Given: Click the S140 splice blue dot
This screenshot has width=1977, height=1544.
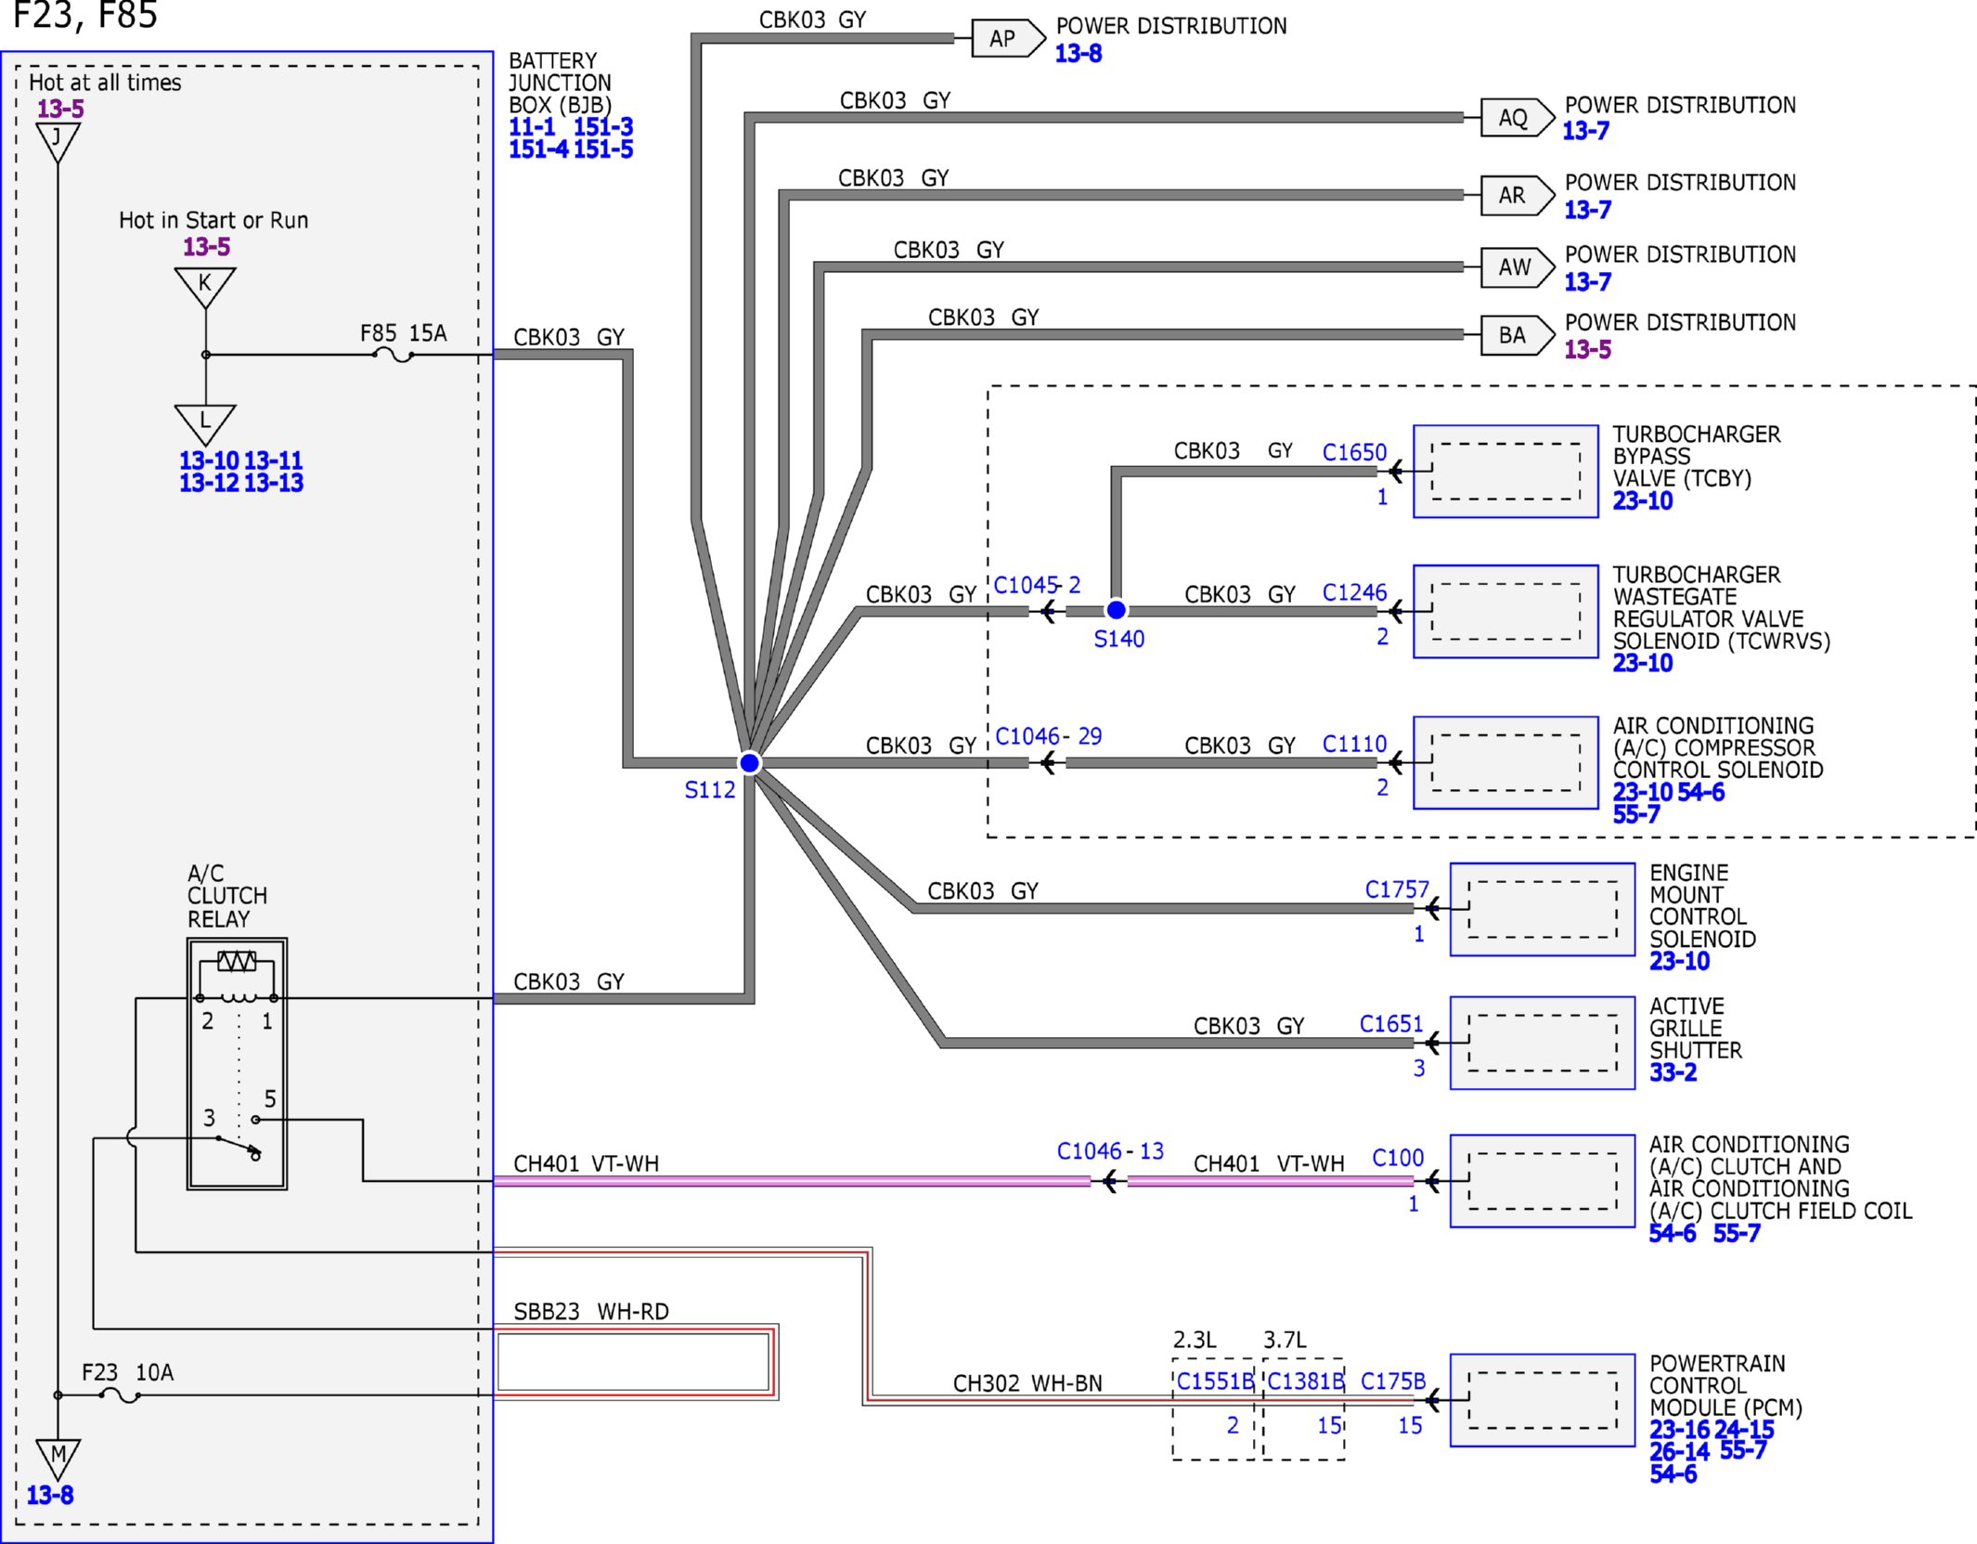Looking at the screenshot, I should pyautogui.click(x=1117, y=610).
